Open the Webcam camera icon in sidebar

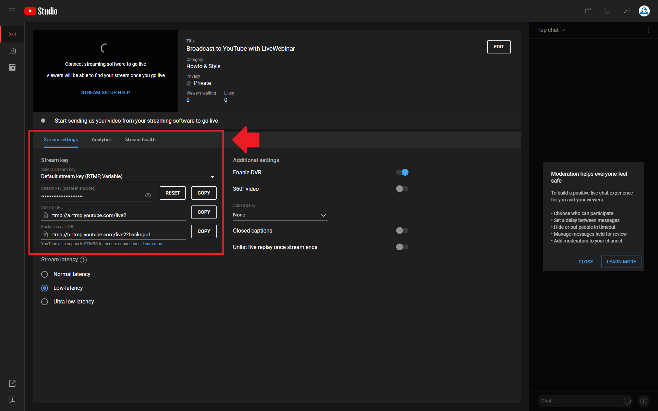click(x=12, y=51)
